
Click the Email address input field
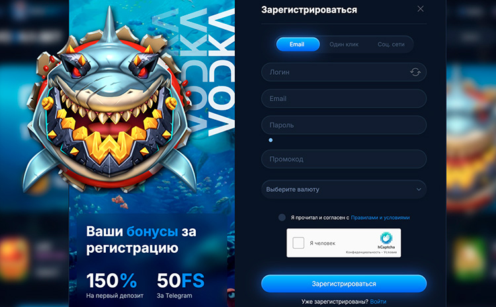pyautogui.click(x=344, y=99)
